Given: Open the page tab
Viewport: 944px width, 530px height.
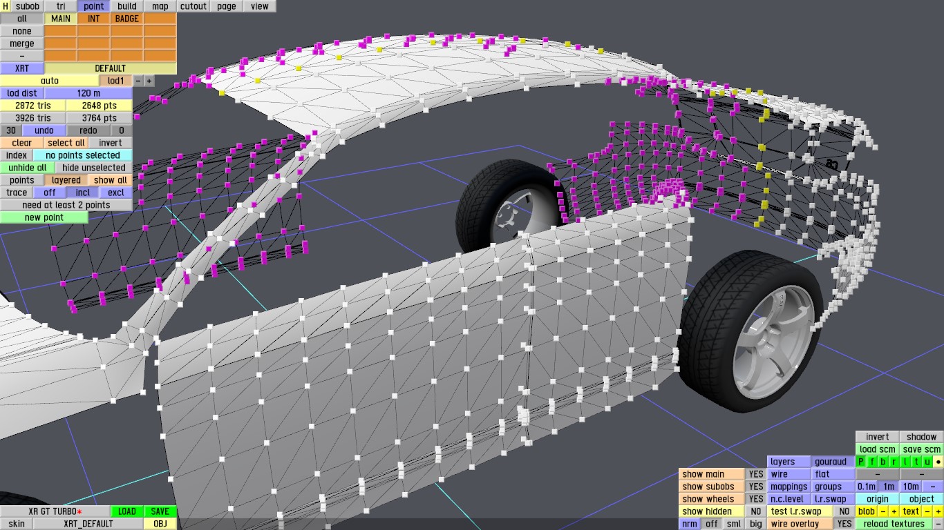Looking at the screenshot, I should click(x=227, y=6).
